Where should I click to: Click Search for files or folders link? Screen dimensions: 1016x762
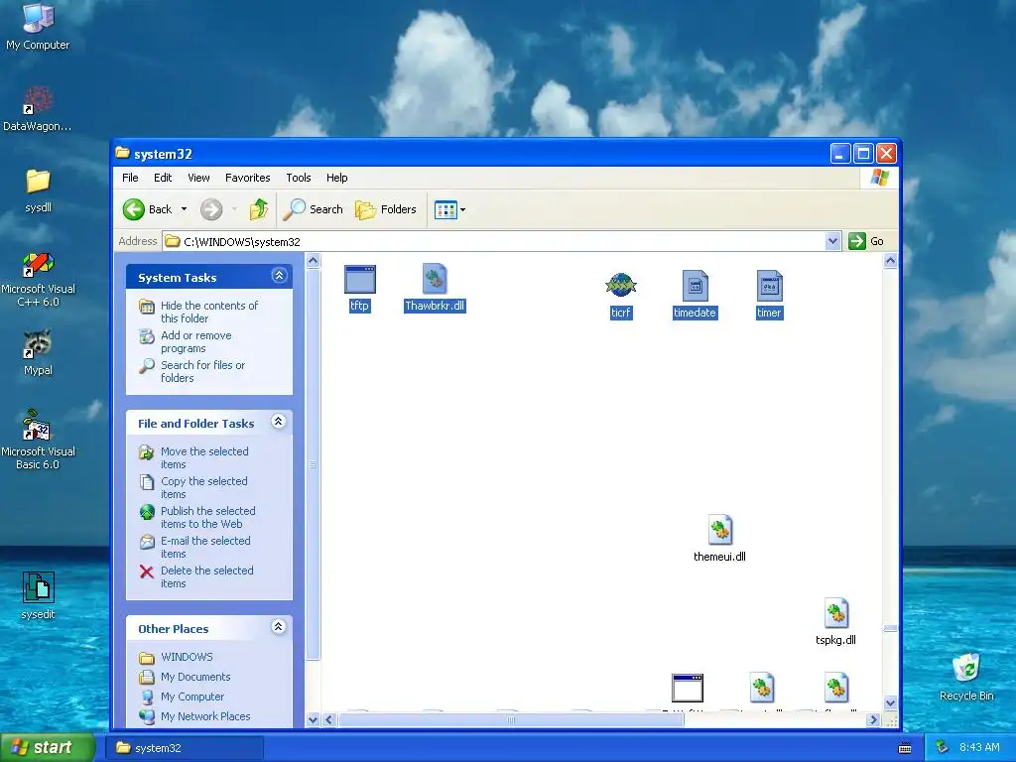202,371
